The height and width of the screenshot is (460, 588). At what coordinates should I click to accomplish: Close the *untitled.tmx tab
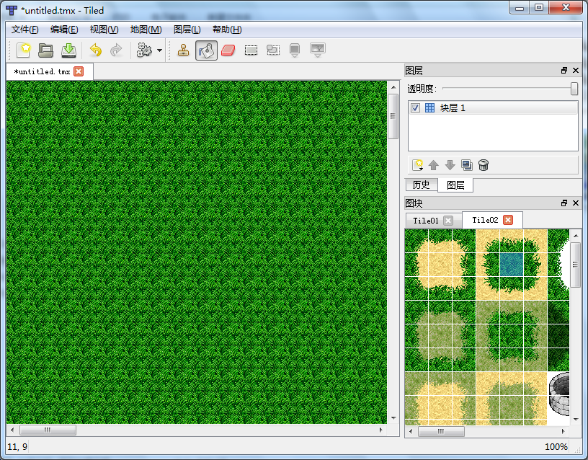pos(79,71)
